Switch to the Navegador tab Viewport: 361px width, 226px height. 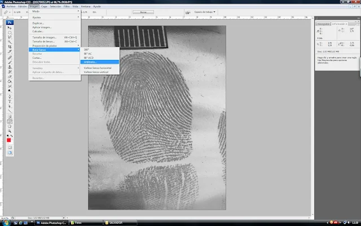[x=323, y=24]
